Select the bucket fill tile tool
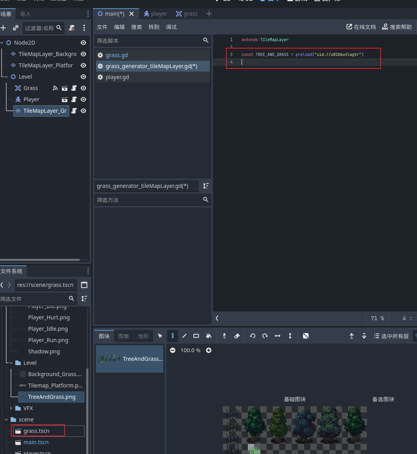 pyautogui.click(x=208, y=336)
